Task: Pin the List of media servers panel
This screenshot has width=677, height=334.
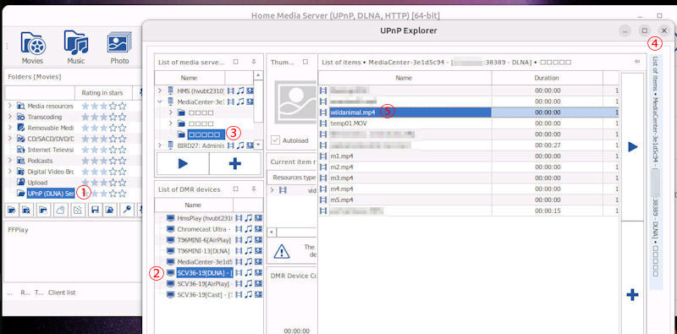Action: (254, 62)
